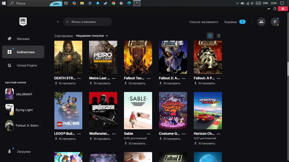
Task: Open Загрузки downloads section
Action: click(23, 152)
